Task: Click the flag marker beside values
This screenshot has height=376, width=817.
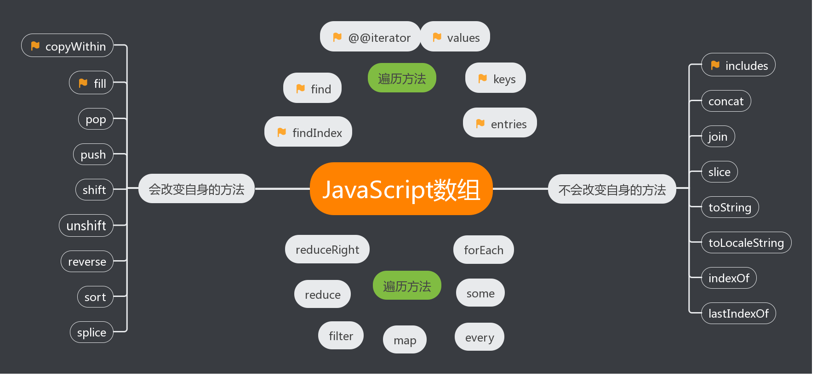Action: [x=437, y=37]
